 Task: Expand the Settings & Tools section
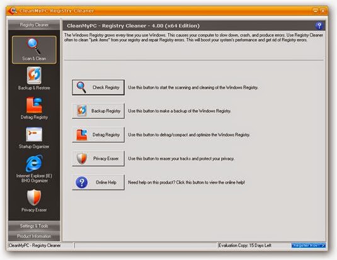tap(34, 226)
